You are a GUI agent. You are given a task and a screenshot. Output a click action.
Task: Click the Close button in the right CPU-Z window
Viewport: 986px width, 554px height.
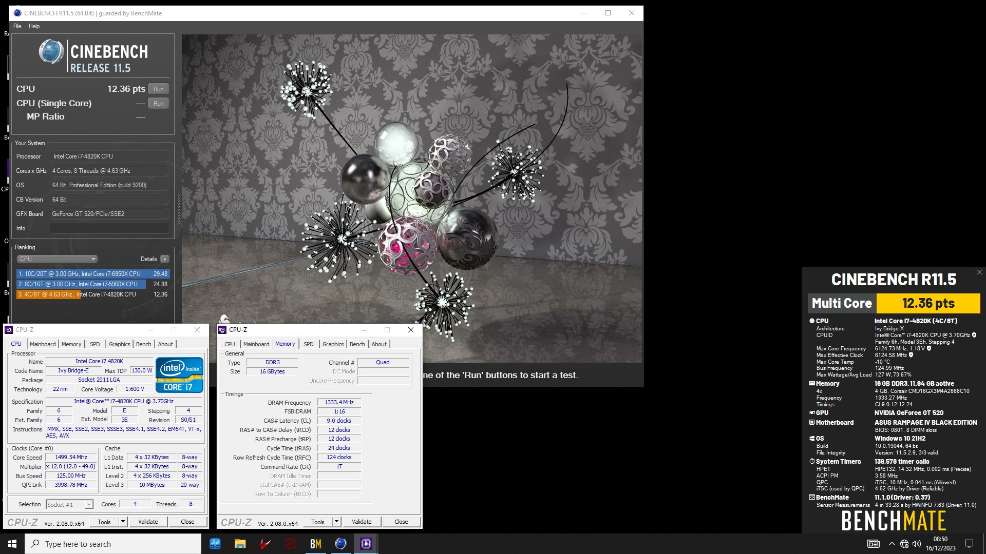(x=401, y=522)
